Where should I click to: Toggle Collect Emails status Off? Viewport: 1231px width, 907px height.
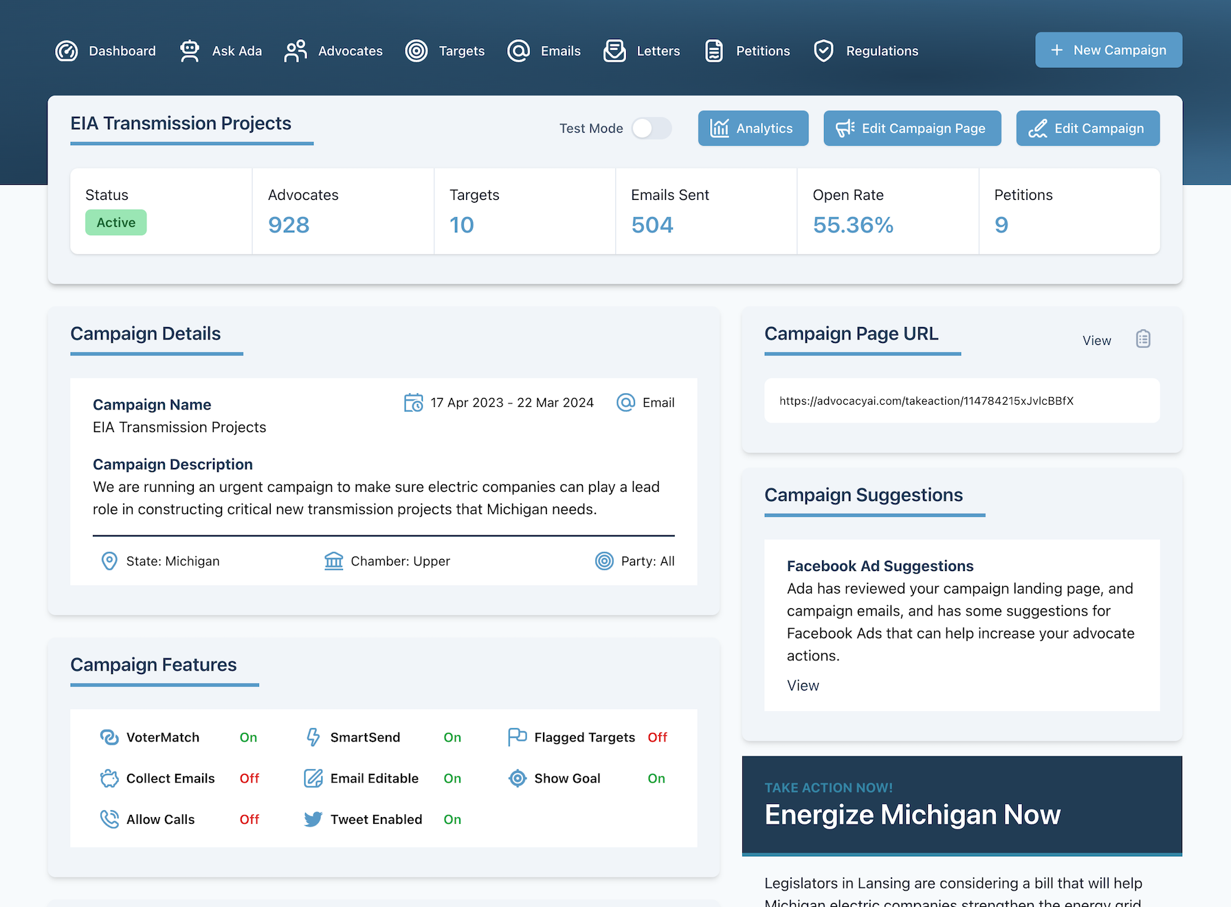(249, 779)
